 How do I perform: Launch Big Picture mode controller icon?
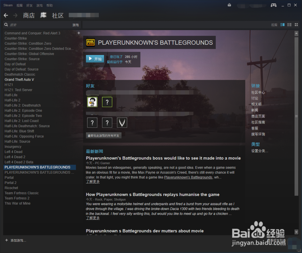(274, 5)
